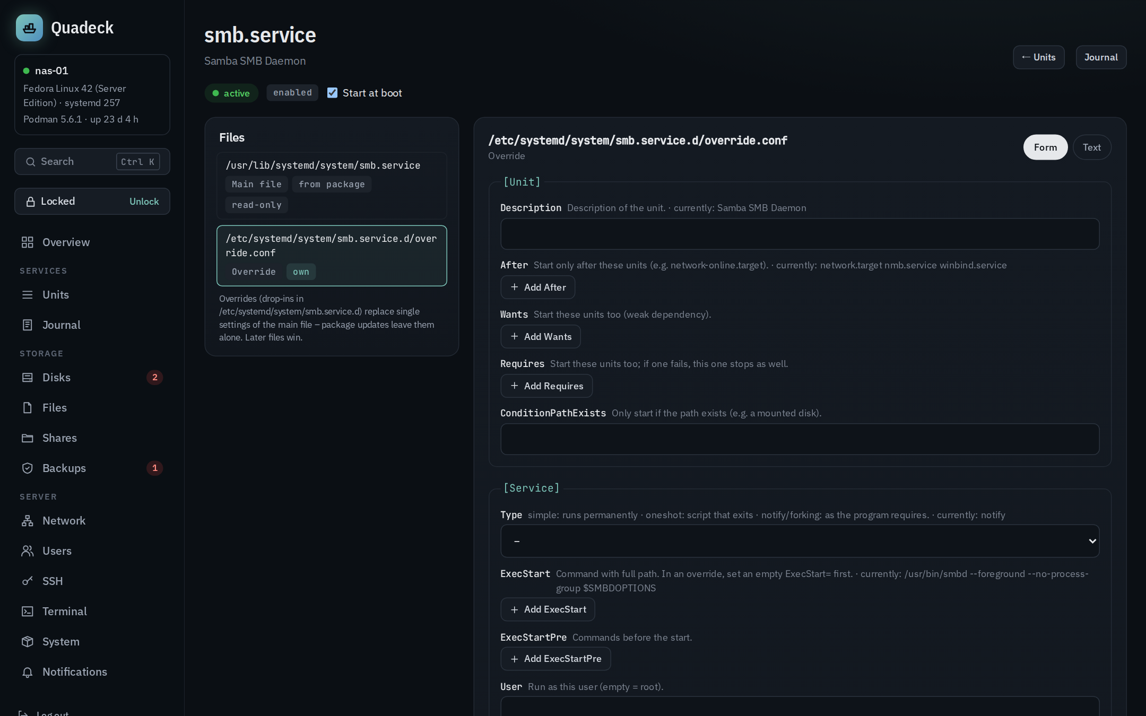Viewport: 1146px width, 716px height.
Task: Click the System cube icon
Action: (x=28, y=642)
